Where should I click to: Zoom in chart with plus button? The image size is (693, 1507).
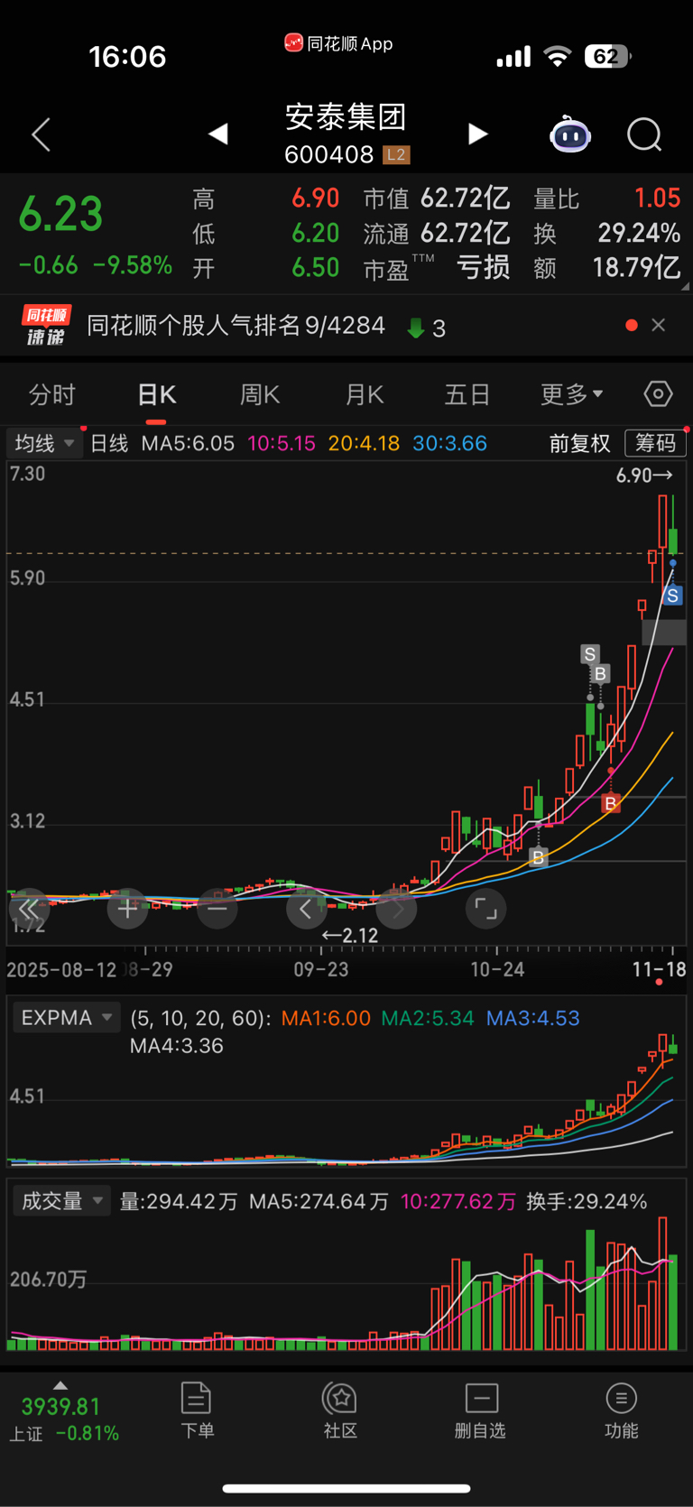tap(127, 909)
